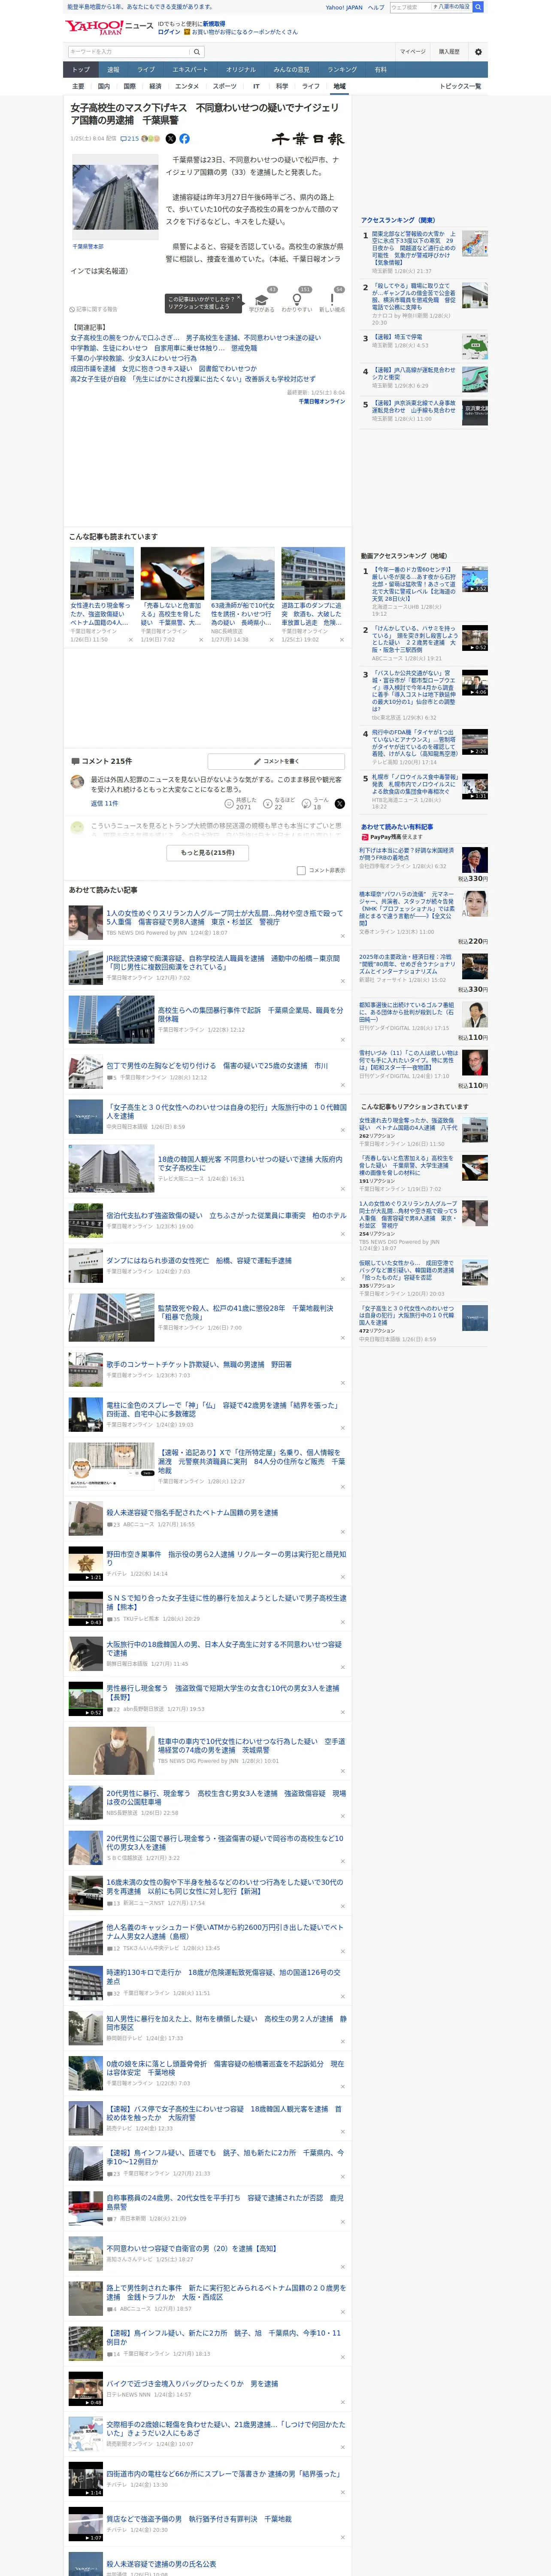Play the 0:52 video thumbnail in ranking
Screen dimensions: 551x2576
point(475,638)
